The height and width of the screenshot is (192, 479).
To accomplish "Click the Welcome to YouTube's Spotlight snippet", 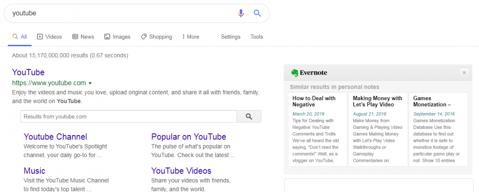I will pos(65,150).
